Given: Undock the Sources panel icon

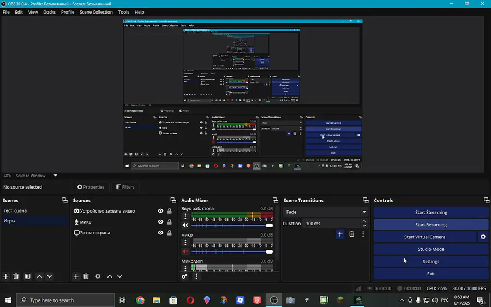Looking at the screenshot, I should click(173, 200).
